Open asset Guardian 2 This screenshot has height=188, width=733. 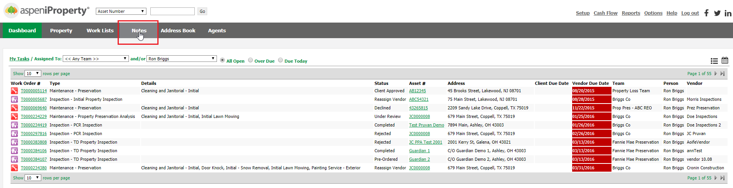coord(419,159)
